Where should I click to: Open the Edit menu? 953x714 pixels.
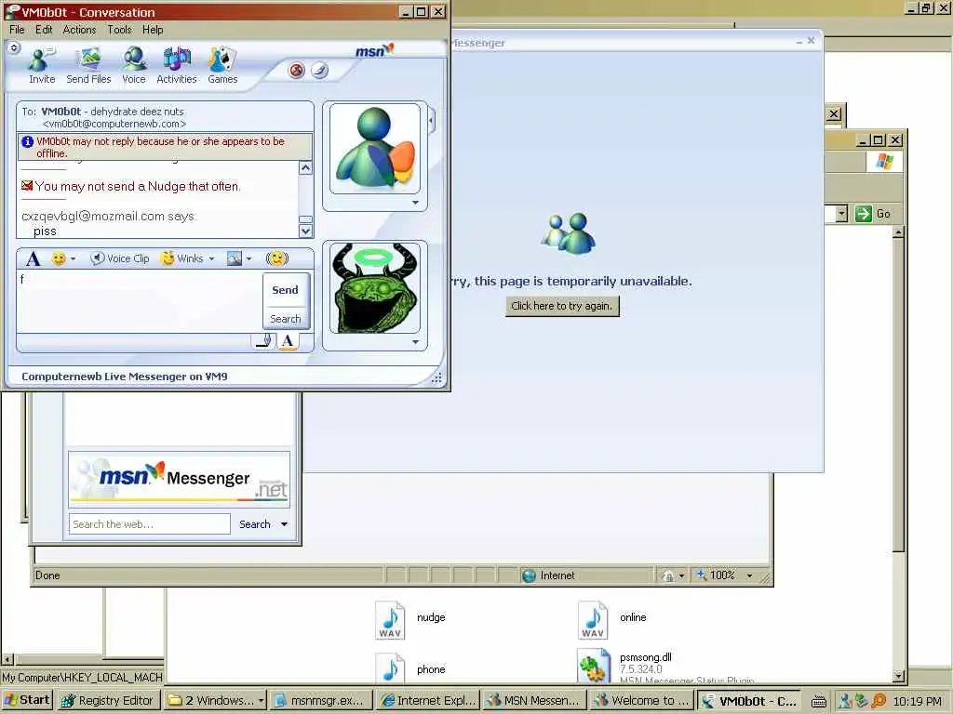click(x=44, y=30)
